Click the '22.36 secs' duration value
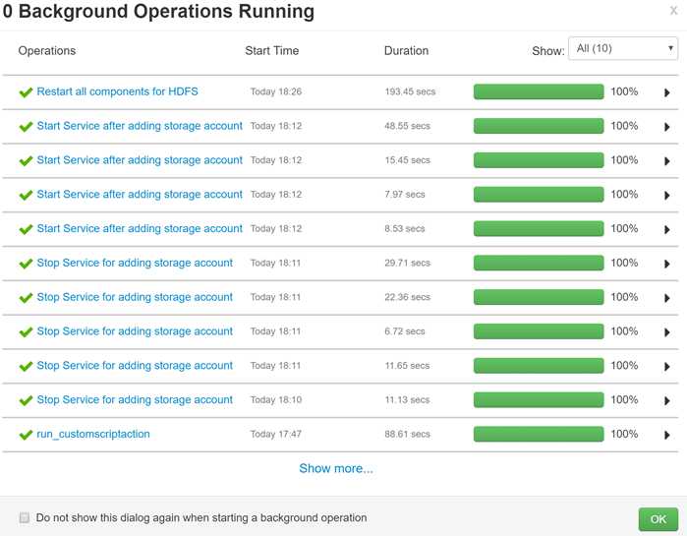Image resolution: width=687 pixels, height=536 pixels. click(408, 297)
